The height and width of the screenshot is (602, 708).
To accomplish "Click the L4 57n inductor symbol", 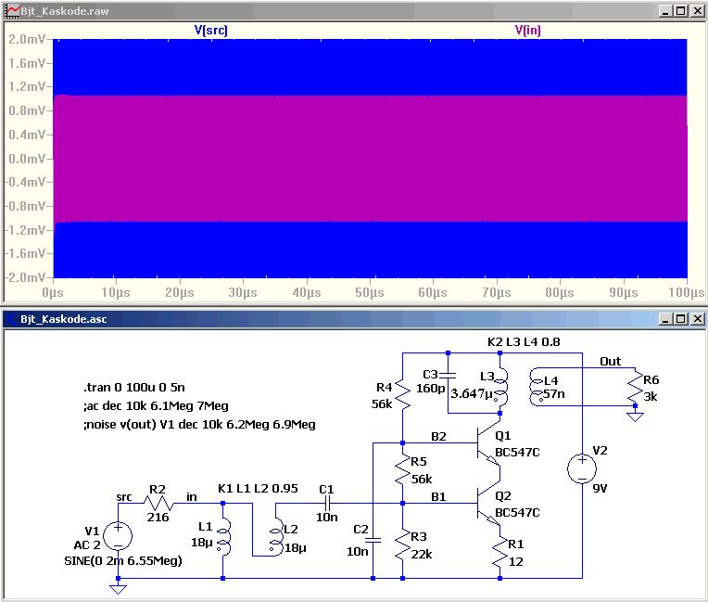I will pyautogui.click(x=537, y=391).
